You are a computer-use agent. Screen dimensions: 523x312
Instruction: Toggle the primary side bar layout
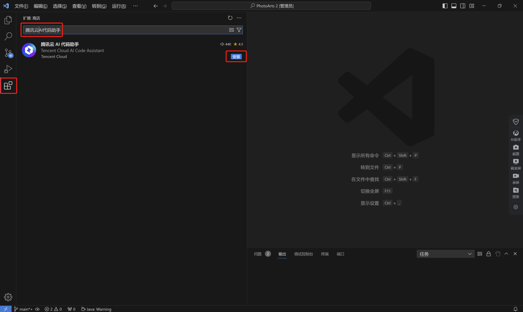[x=445, y=6]
